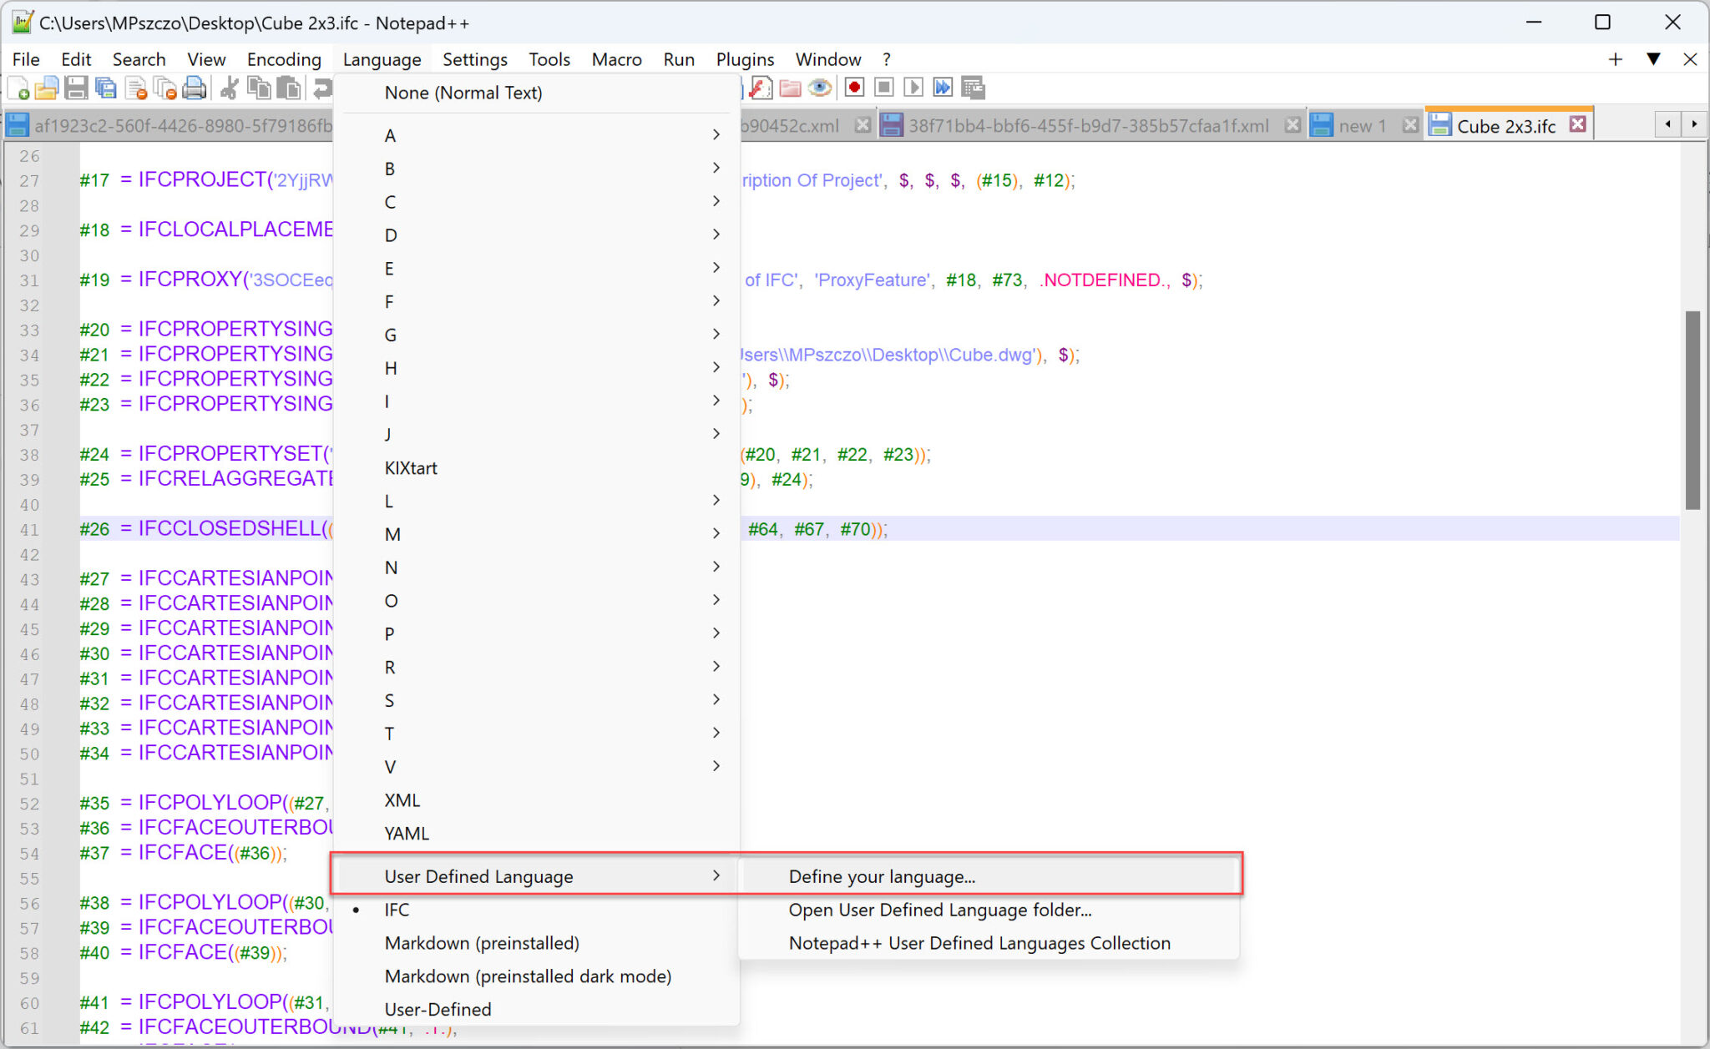Close the 38f71bb4 xml tab

point(1293,124)
